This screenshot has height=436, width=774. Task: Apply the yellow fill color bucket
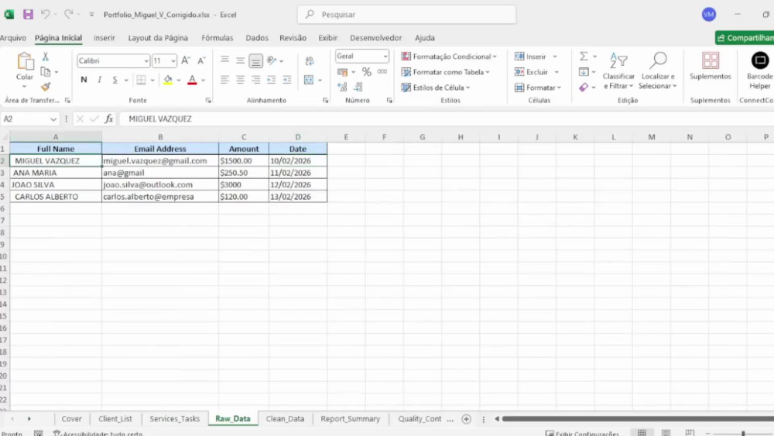point(168,80)
